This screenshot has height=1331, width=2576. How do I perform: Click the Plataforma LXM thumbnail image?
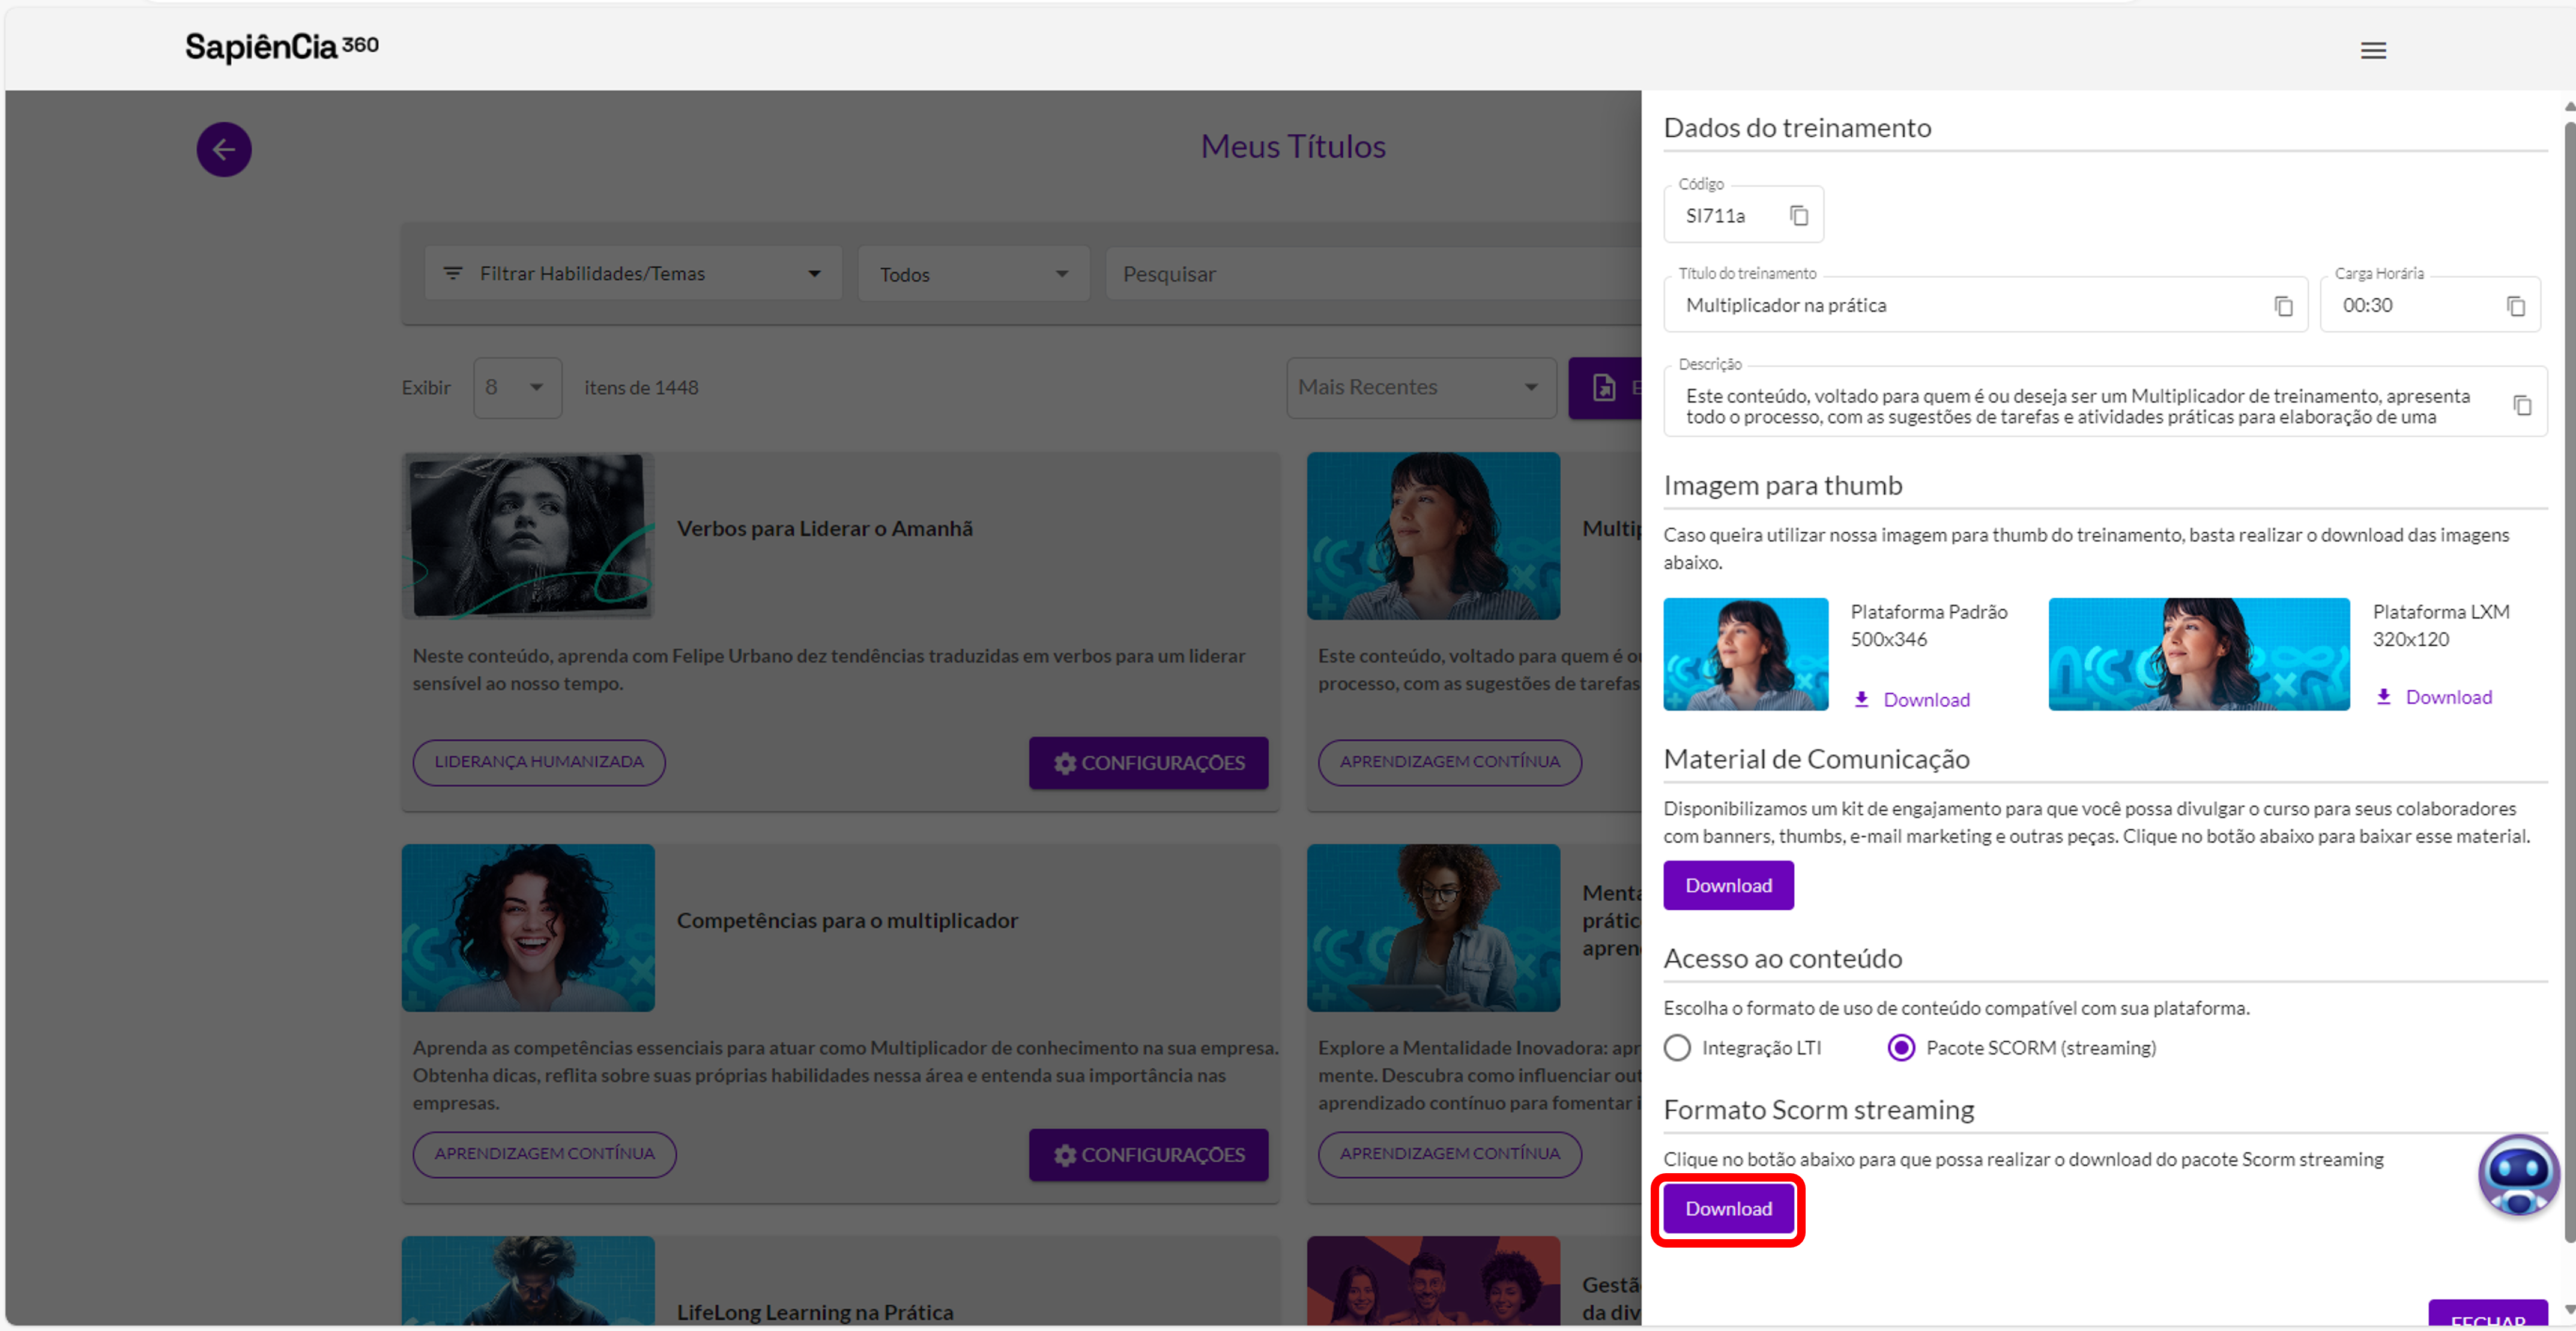pyautogui.click(x=2198, y=655)
